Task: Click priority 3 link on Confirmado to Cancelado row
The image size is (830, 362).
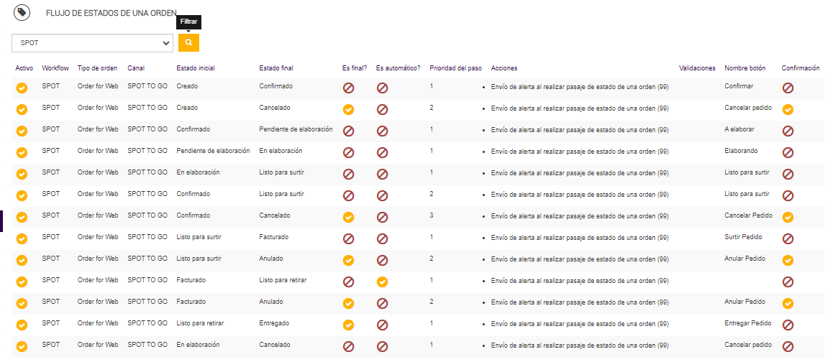Action: [432, 215]
